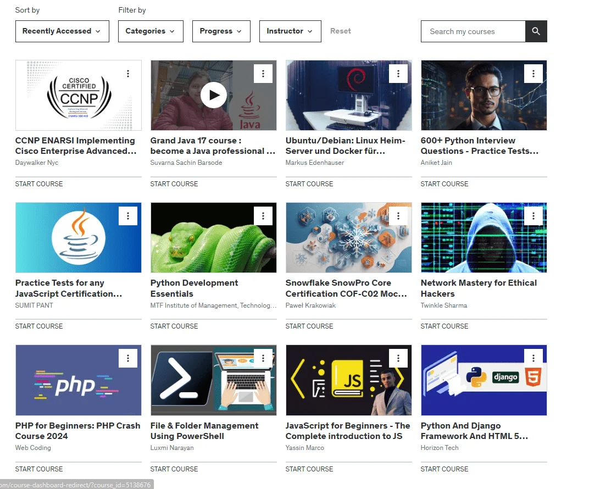Click START COURSE under File & Folder Management PowerShell
This screenshot has width=589, height=489.
[174, 469]
